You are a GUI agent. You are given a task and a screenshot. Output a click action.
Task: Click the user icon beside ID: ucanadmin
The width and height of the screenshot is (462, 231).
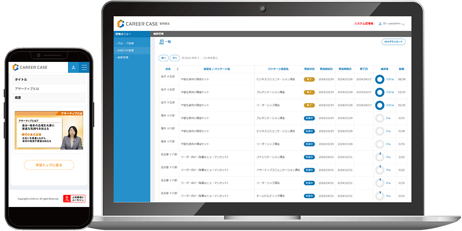(x=380, y=24)
